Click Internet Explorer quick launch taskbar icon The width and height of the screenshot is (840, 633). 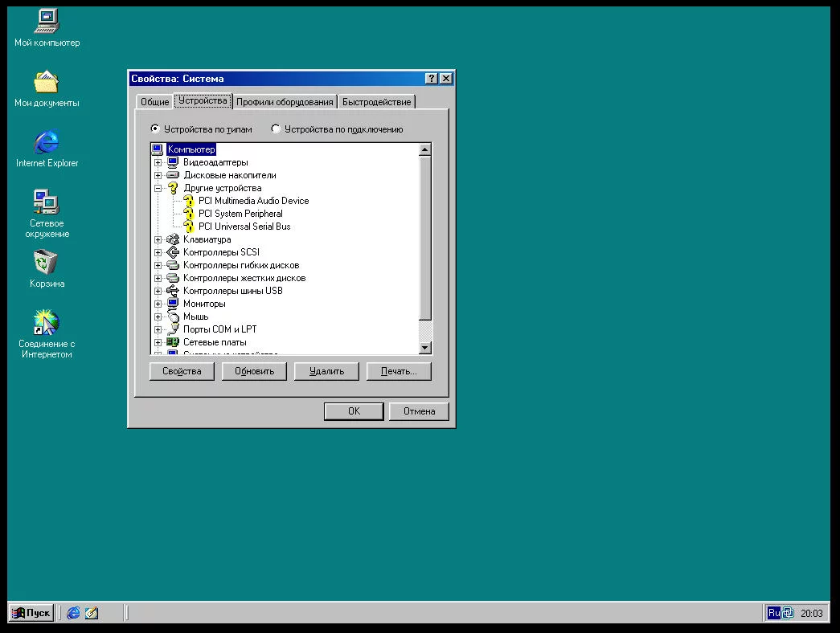coord(74,613)
